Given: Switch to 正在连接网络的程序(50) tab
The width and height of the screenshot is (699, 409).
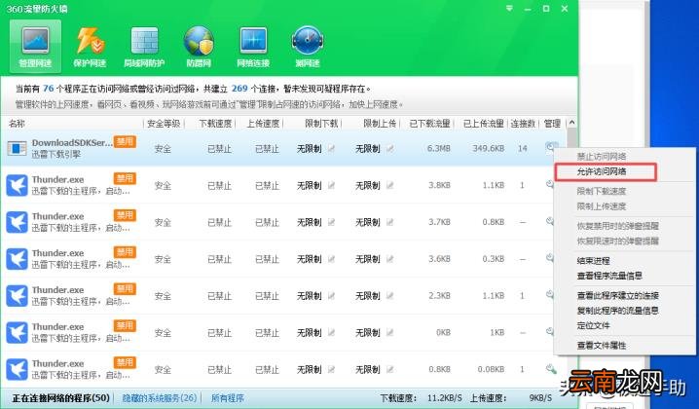Looking at the screenshot, I should click(60, 398).
